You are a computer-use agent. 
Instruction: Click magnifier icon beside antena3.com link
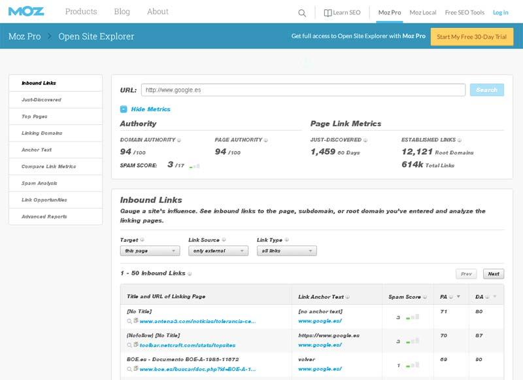(x=129, y=321)
